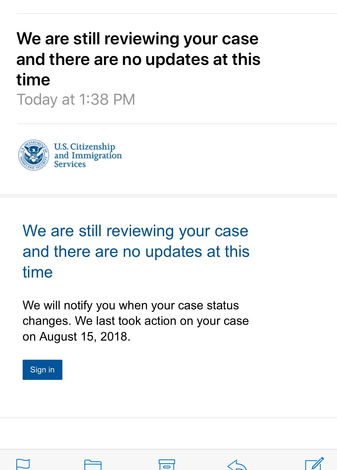The image size is (337, 470).
Task: Click the Sign in button
Action: coord(42,370)
